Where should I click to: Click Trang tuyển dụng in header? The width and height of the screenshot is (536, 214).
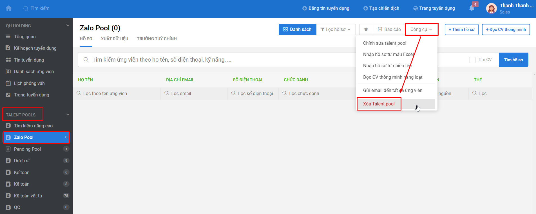(434, 8)
